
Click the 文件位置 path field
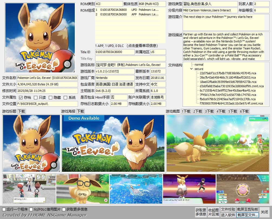coord(47,104)
